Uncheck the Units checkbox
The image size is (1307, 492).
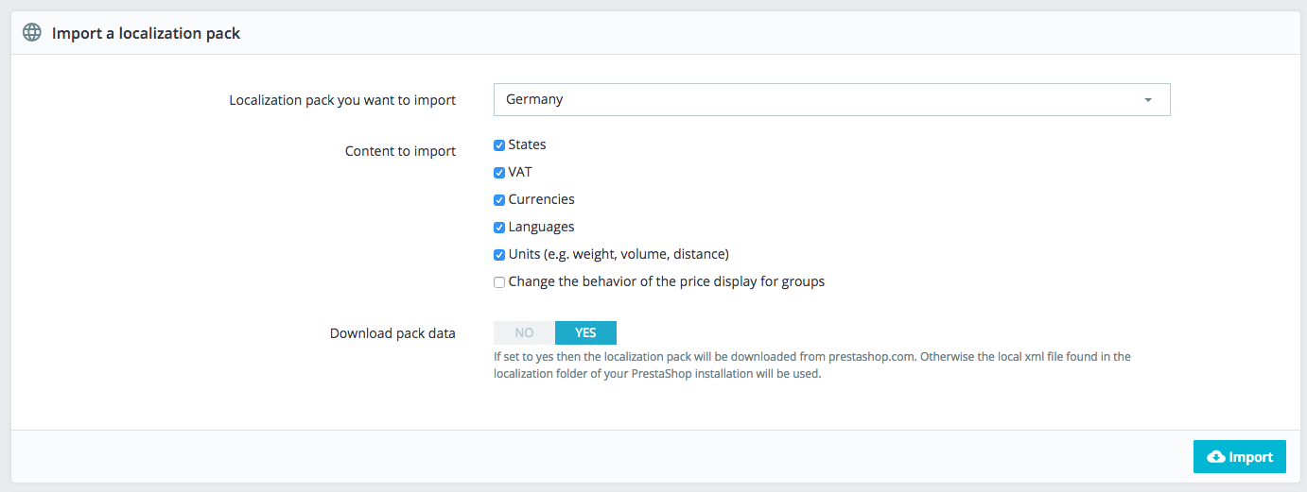click(x=499, y=255)
